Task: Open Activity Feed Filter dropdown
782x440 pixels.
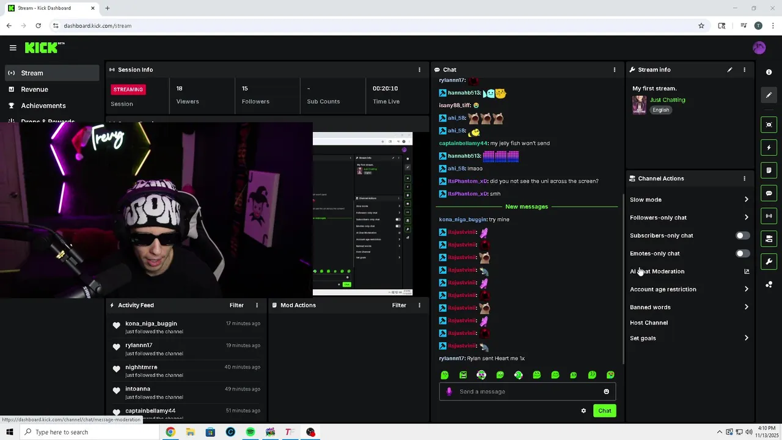Action: tap(236, 305)
